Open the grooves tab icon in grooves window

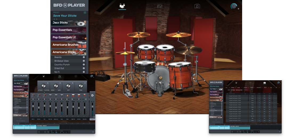pyautogui.click(x=264, y=83)
